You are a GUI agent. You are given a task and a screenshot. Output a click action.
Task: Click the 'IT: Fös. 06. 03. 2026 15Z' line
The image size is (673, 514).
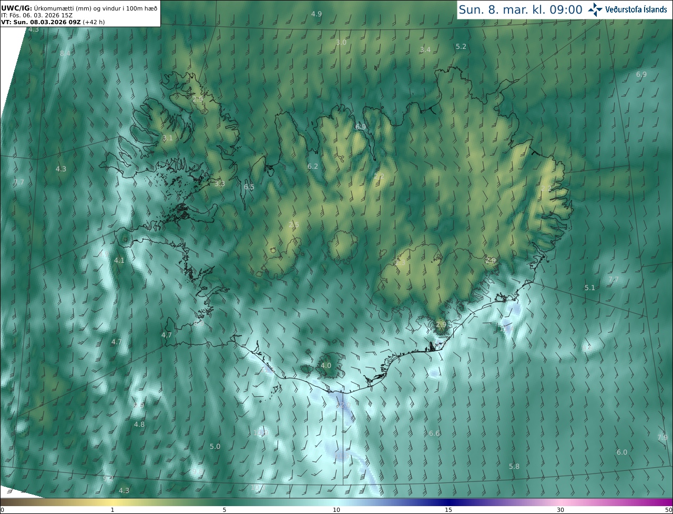click(36, 15)
